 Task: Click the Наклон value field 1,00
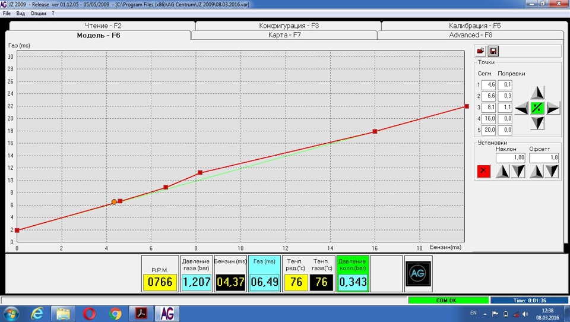click(x=511, y=158)
